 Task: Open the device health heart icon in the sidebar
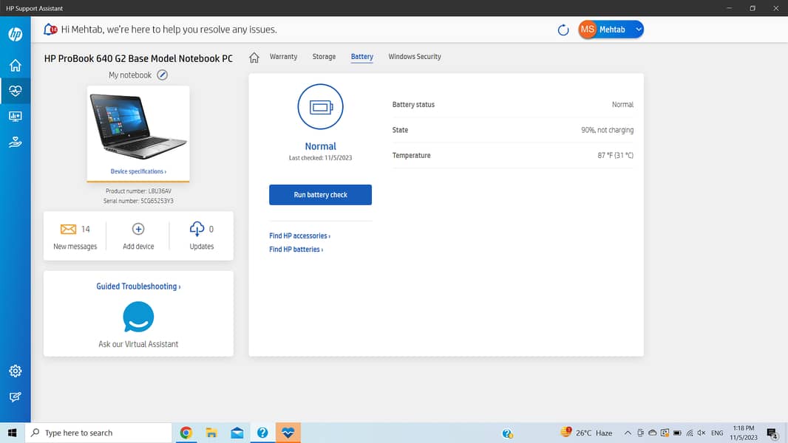(15, 92)
